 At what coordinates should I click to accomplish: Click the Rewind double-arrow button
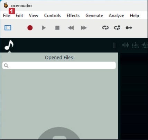[x=71, y=28]
